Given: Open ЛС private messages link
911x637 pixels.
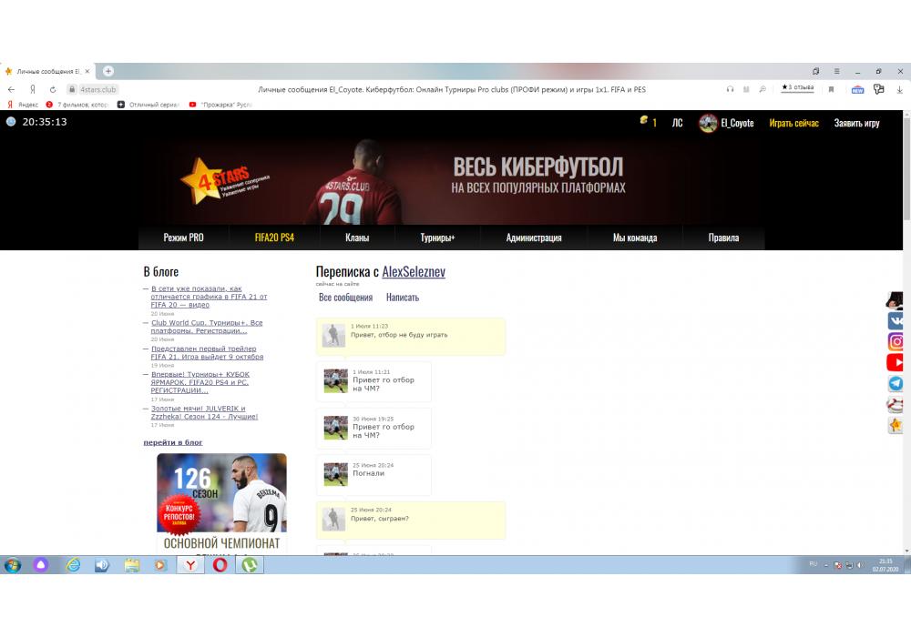Looking at the screenshot, I should pyautogui.click(x=678, y=123).
